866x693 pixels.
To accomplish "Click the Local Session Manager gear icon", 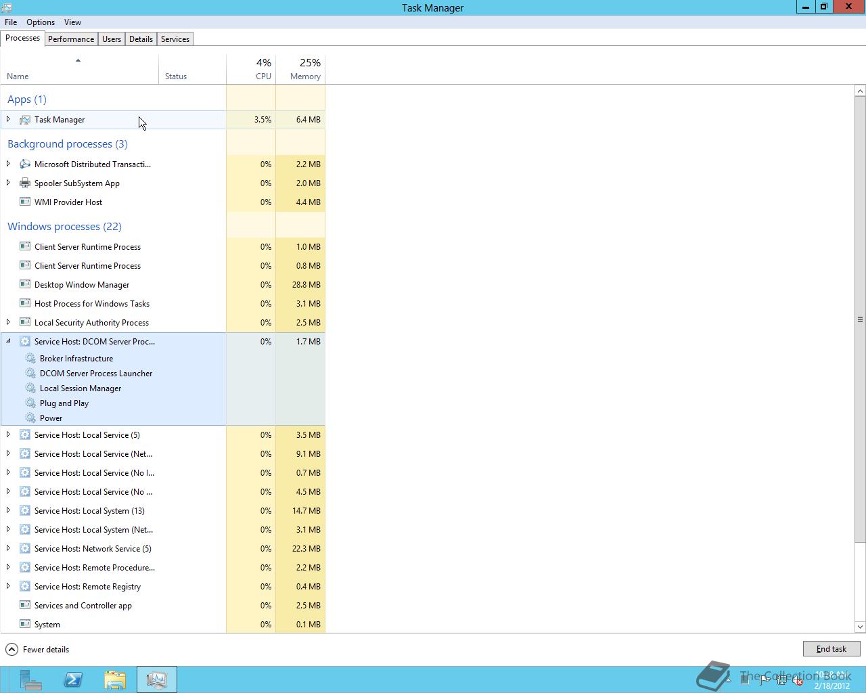I will coord(30,388).
